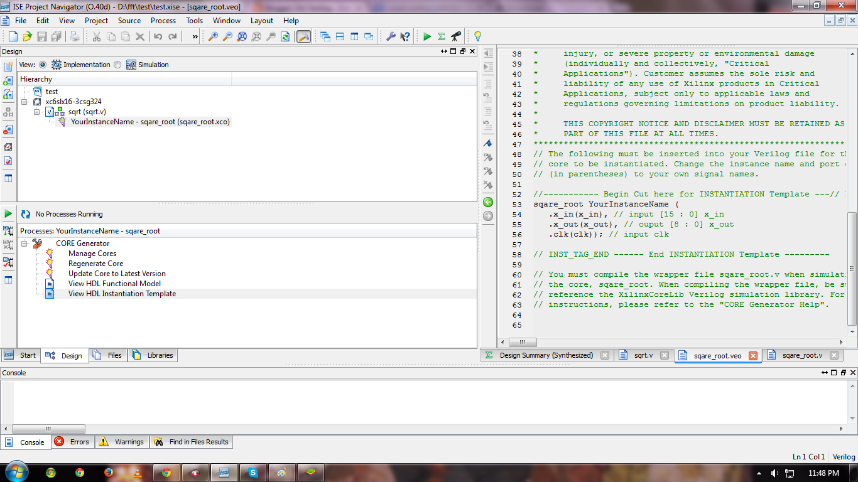Click the Tile Vertically windows icon
858x482 pixels.
(x=354, y=36)
